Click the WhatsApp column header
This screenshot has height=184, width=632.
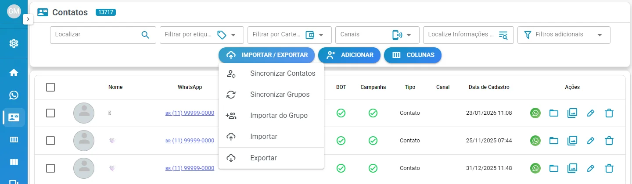click(190, 87)
